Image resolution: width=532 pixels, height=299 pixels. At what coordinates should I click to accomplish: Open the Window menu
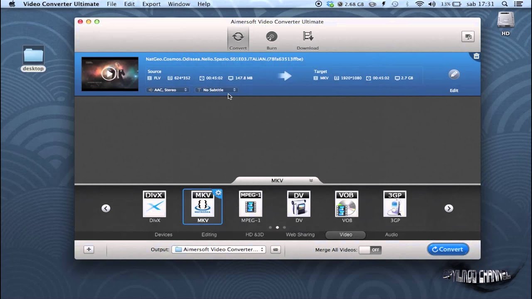179,4
